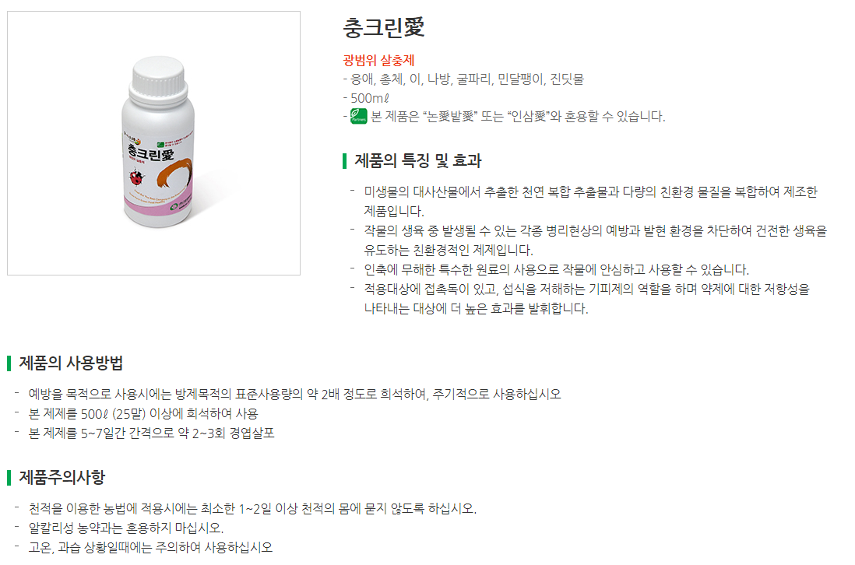Viewport: 855px width, 565px height.
Task: Select the 충크린愛 product title
Action: tap(384, 27)
